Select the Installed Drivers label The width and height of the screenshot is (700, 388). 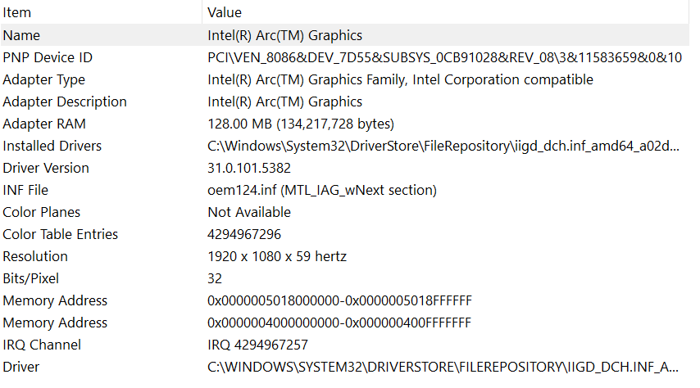point(52,146)
